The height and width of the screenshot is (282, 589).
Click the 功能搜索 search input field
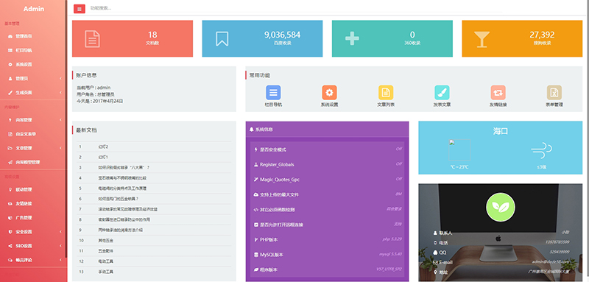(295, 8)
